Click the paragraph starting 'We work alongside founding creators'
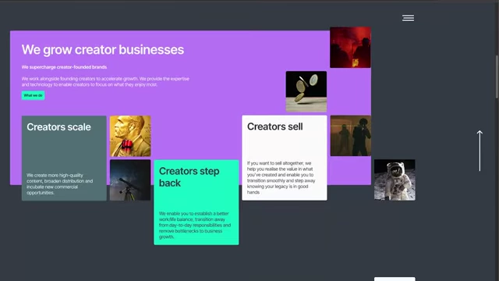 tap(105, 81)
